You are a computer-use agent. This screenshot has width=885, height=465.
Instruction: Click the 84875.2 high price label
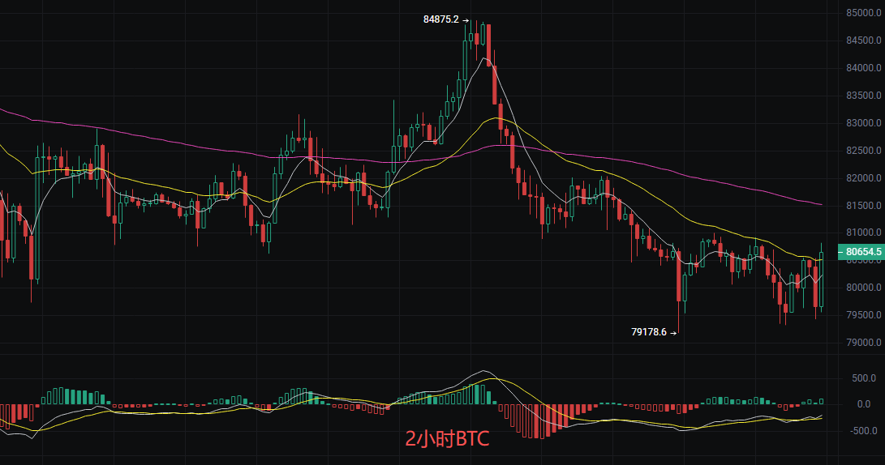(x=440, y=19)
